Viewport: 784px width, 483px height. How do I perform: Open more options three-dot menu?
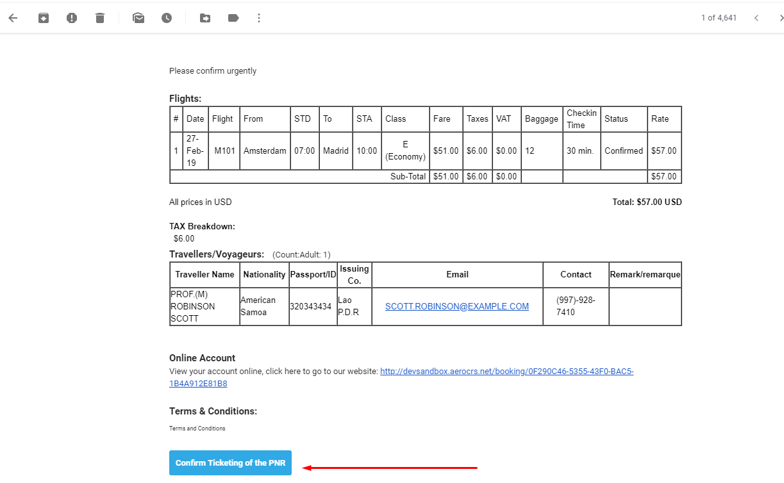point(259,18)
